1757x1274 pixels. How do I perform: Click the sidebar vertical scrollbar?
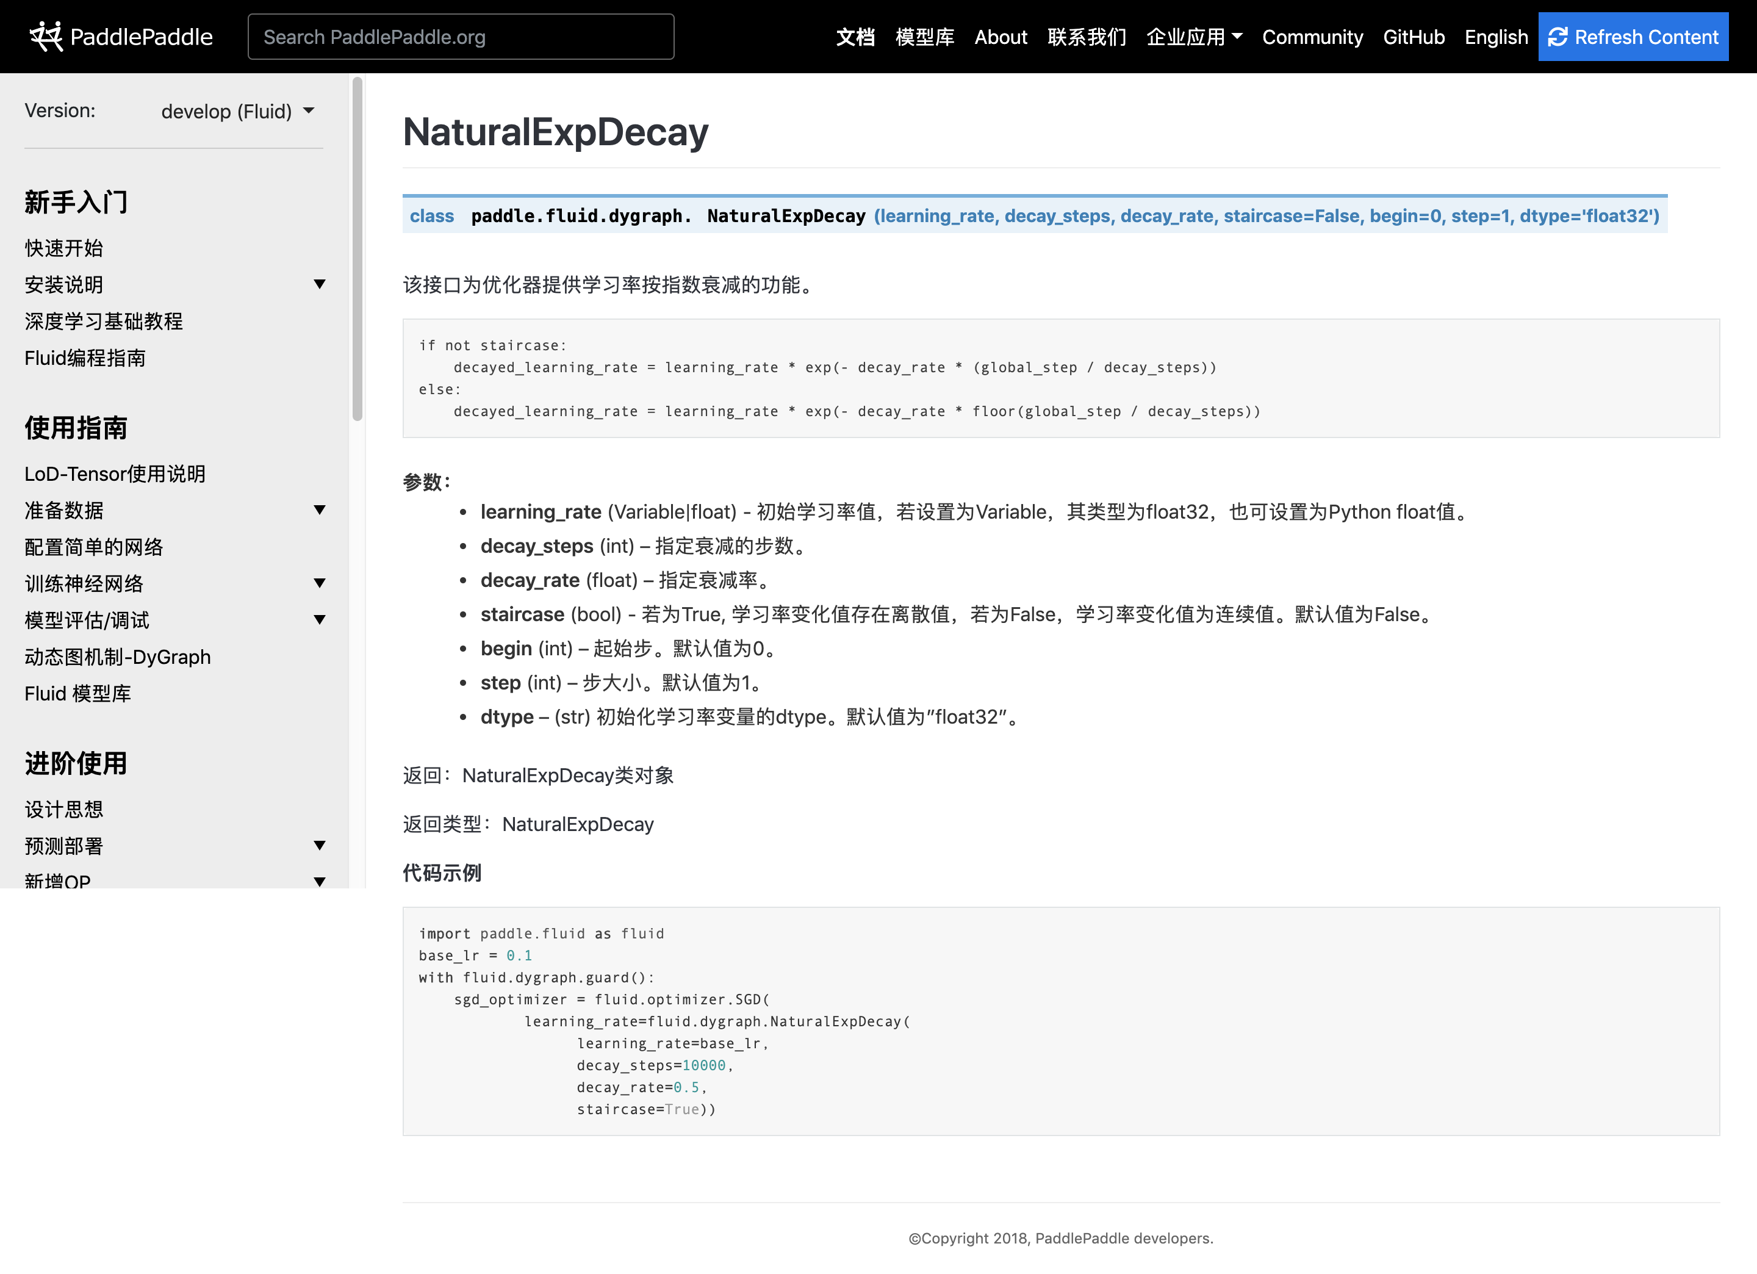point(357,248)
